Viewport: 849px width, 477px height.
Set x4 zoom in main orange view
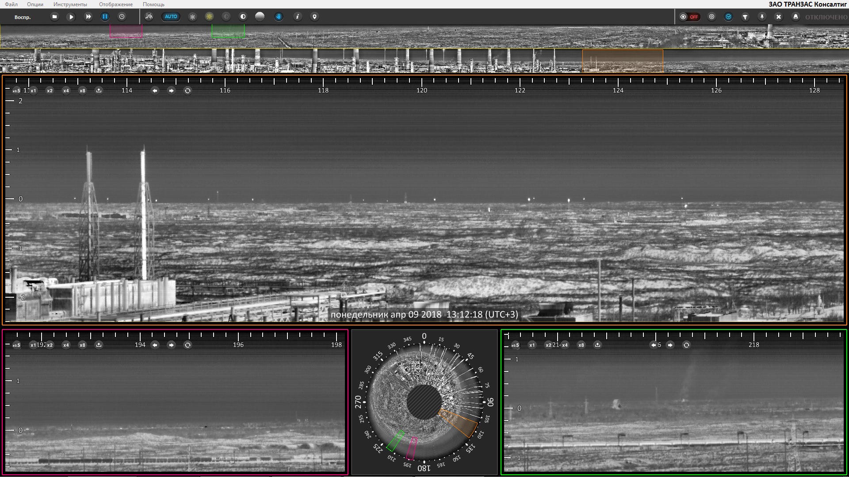point(66,91)
